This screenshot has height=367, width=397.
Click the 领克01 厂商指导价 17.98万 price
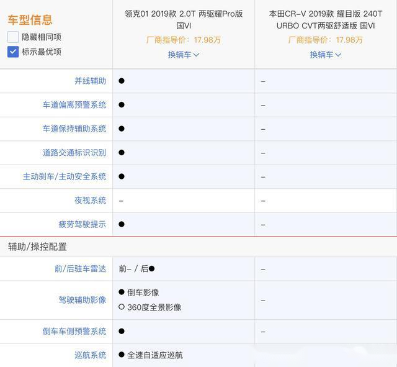pos(184,40)
